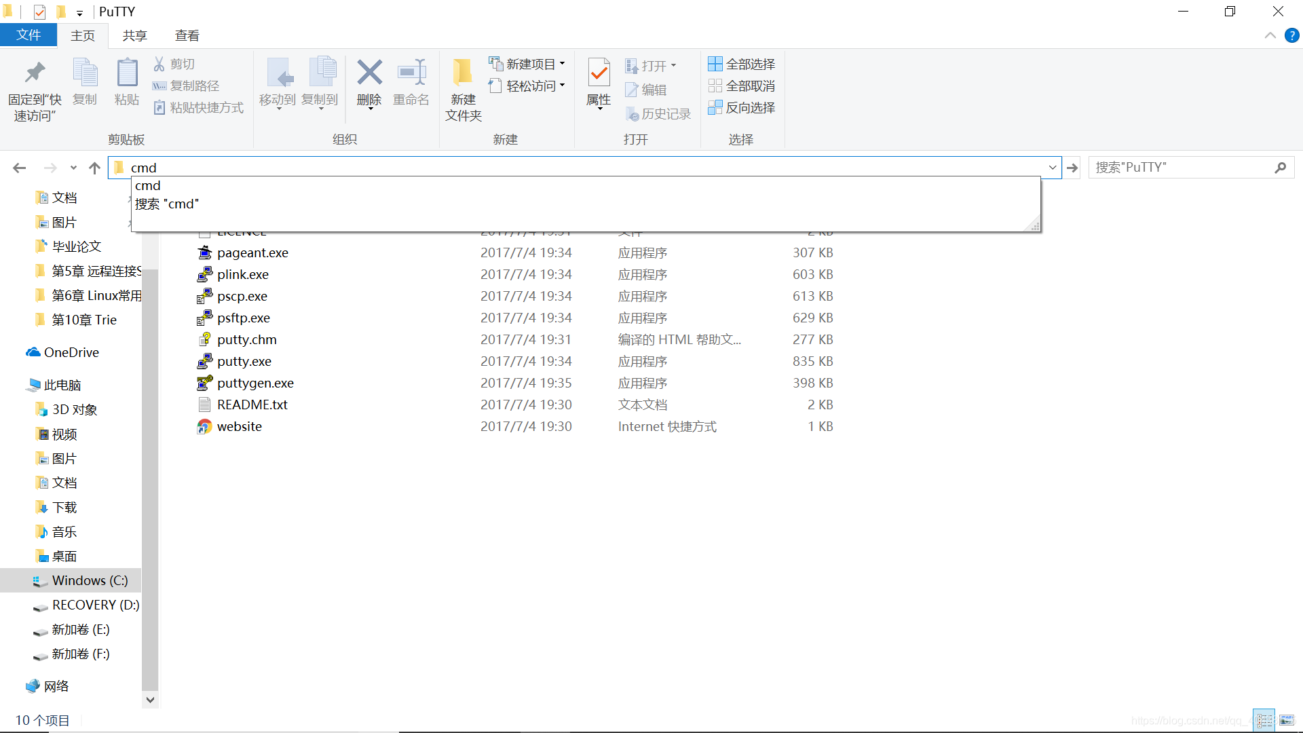Click the Rename (重命名) icon

(411, 73)
